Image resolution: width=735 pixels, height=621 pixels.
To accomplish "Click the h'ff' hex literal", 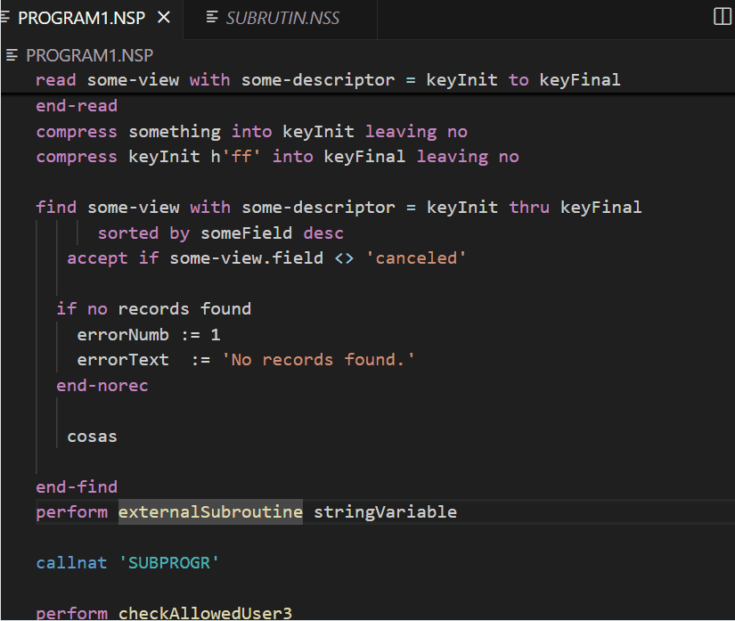I will [x=235, y=157].
